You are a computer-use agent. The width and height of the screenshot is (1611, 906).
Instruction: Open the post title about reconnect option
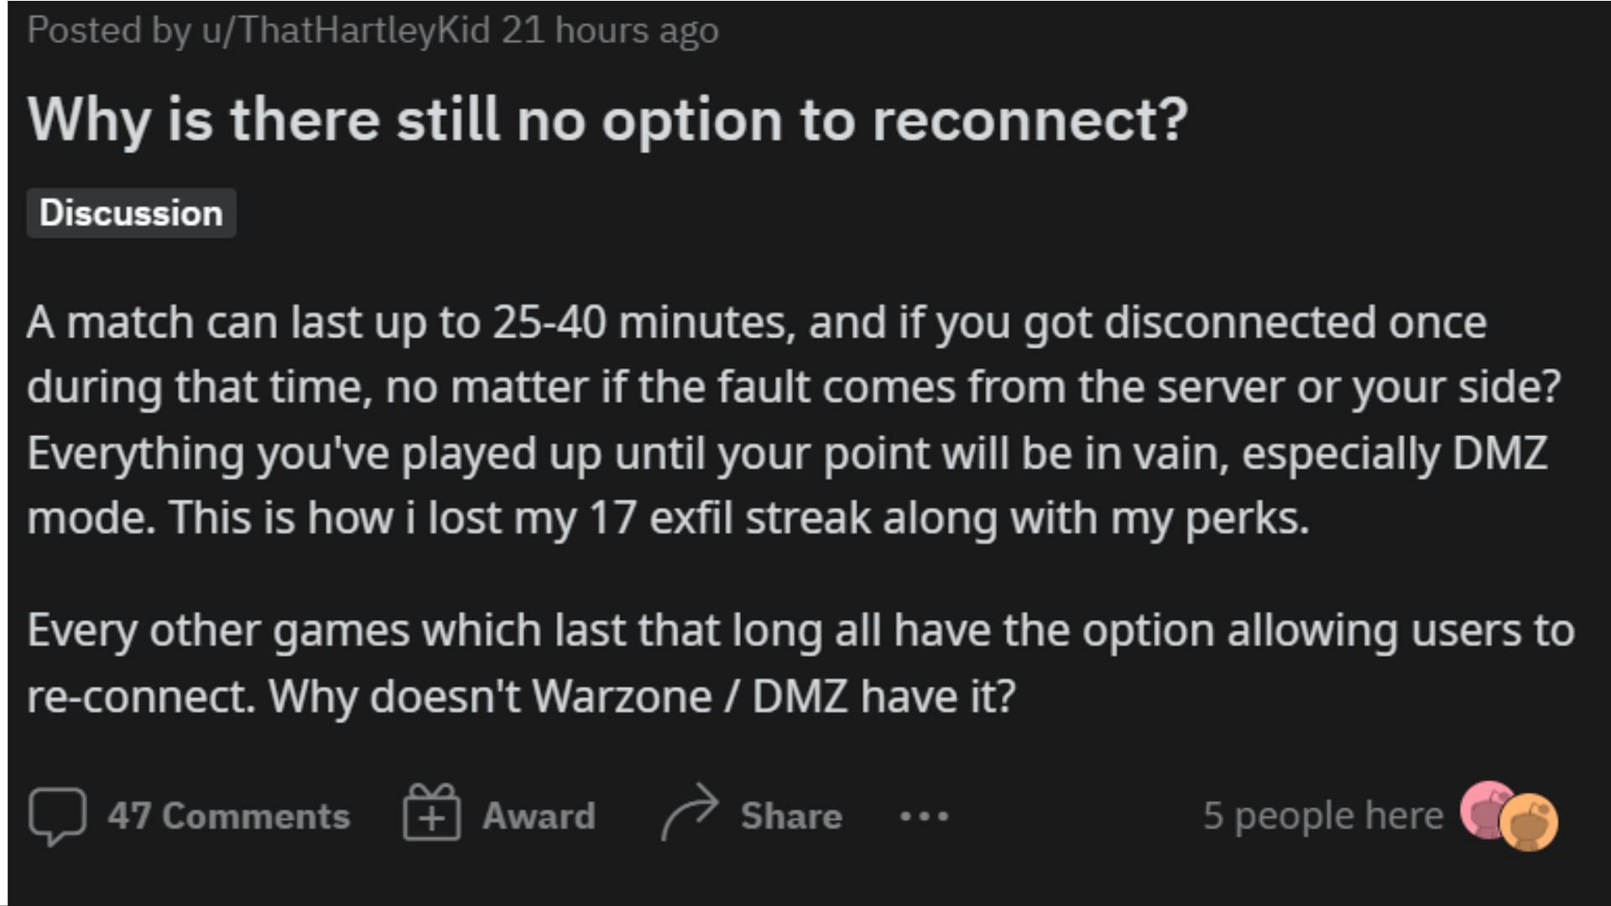pos(607,121)
